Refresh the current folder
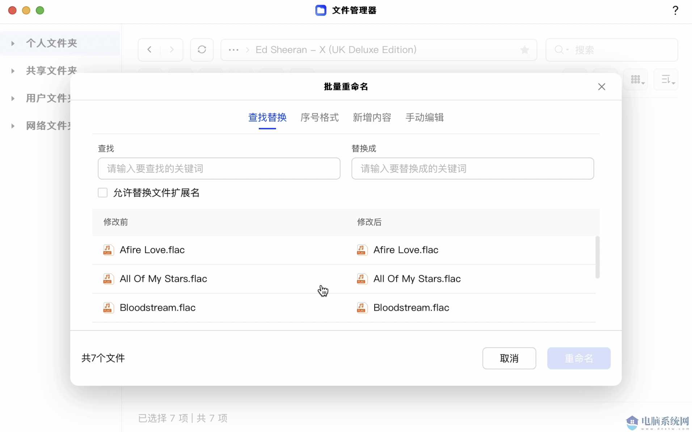692x432 pixels. (x=202, y=49)
